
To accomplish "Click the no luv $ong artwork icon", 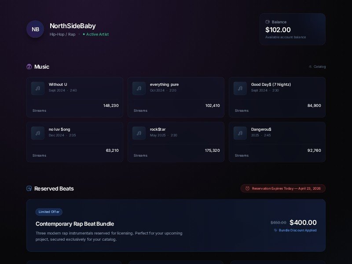I will pyautogui.click(x=38, y=133).
